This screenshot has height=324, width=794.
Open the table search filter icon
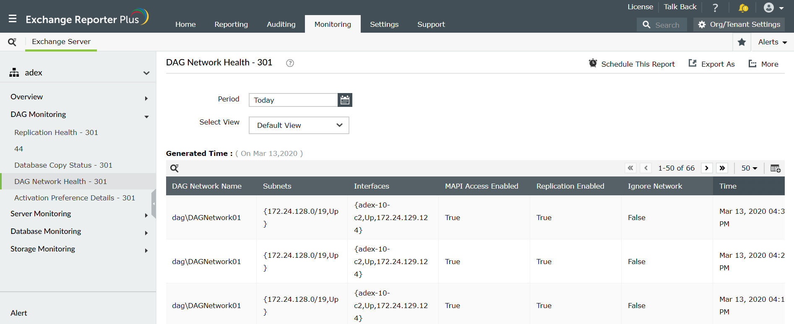174,168
